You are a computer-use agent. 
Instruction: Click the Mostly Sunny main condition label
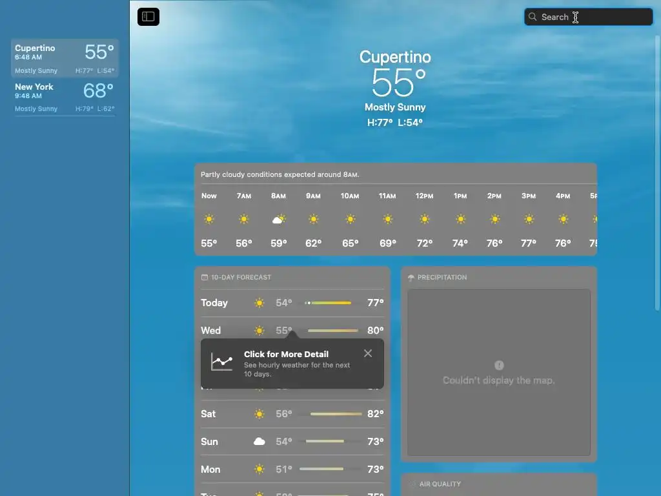click(x=395, y=107)
